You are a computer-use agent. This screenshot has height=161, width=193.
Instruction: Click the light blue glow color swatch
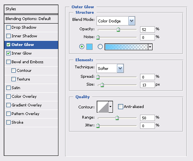pyautogui.click(x=89, y=47)
